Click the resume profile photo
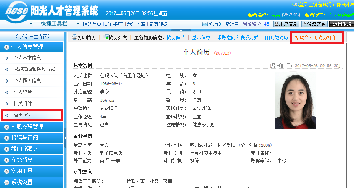354x188 pixels. pyautogui.click(x=296, y=100)
